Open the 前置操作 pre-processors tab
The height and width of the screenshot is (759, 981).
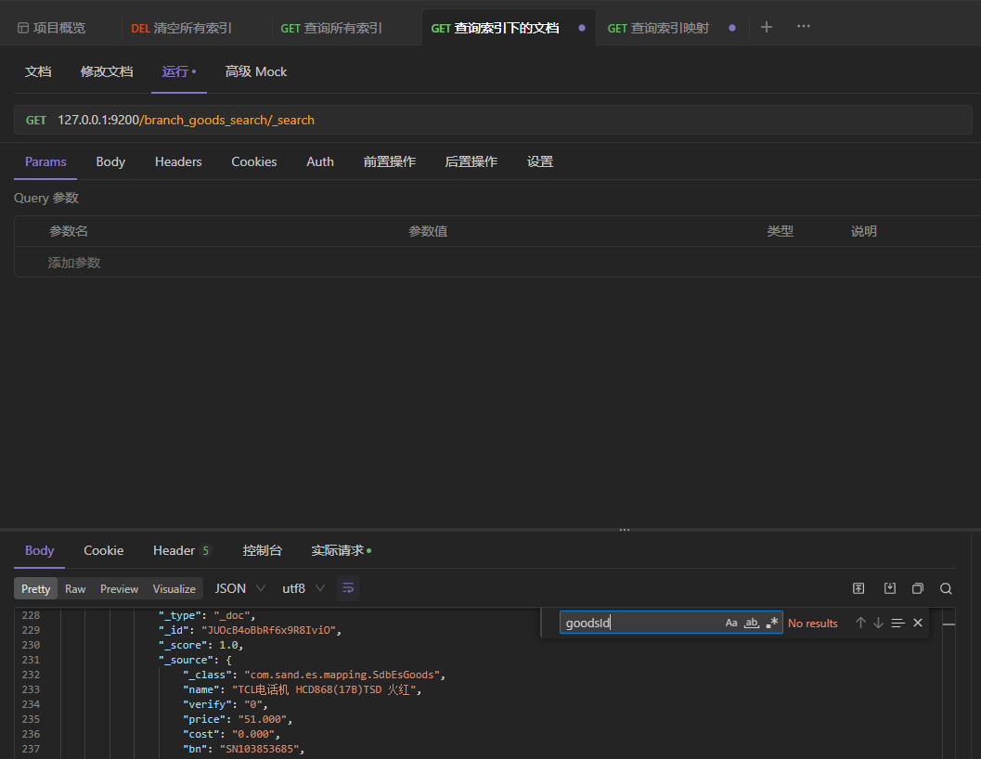coord(389,161)
